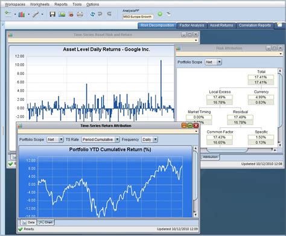Click the wrench tools icon

pos(36,14)
